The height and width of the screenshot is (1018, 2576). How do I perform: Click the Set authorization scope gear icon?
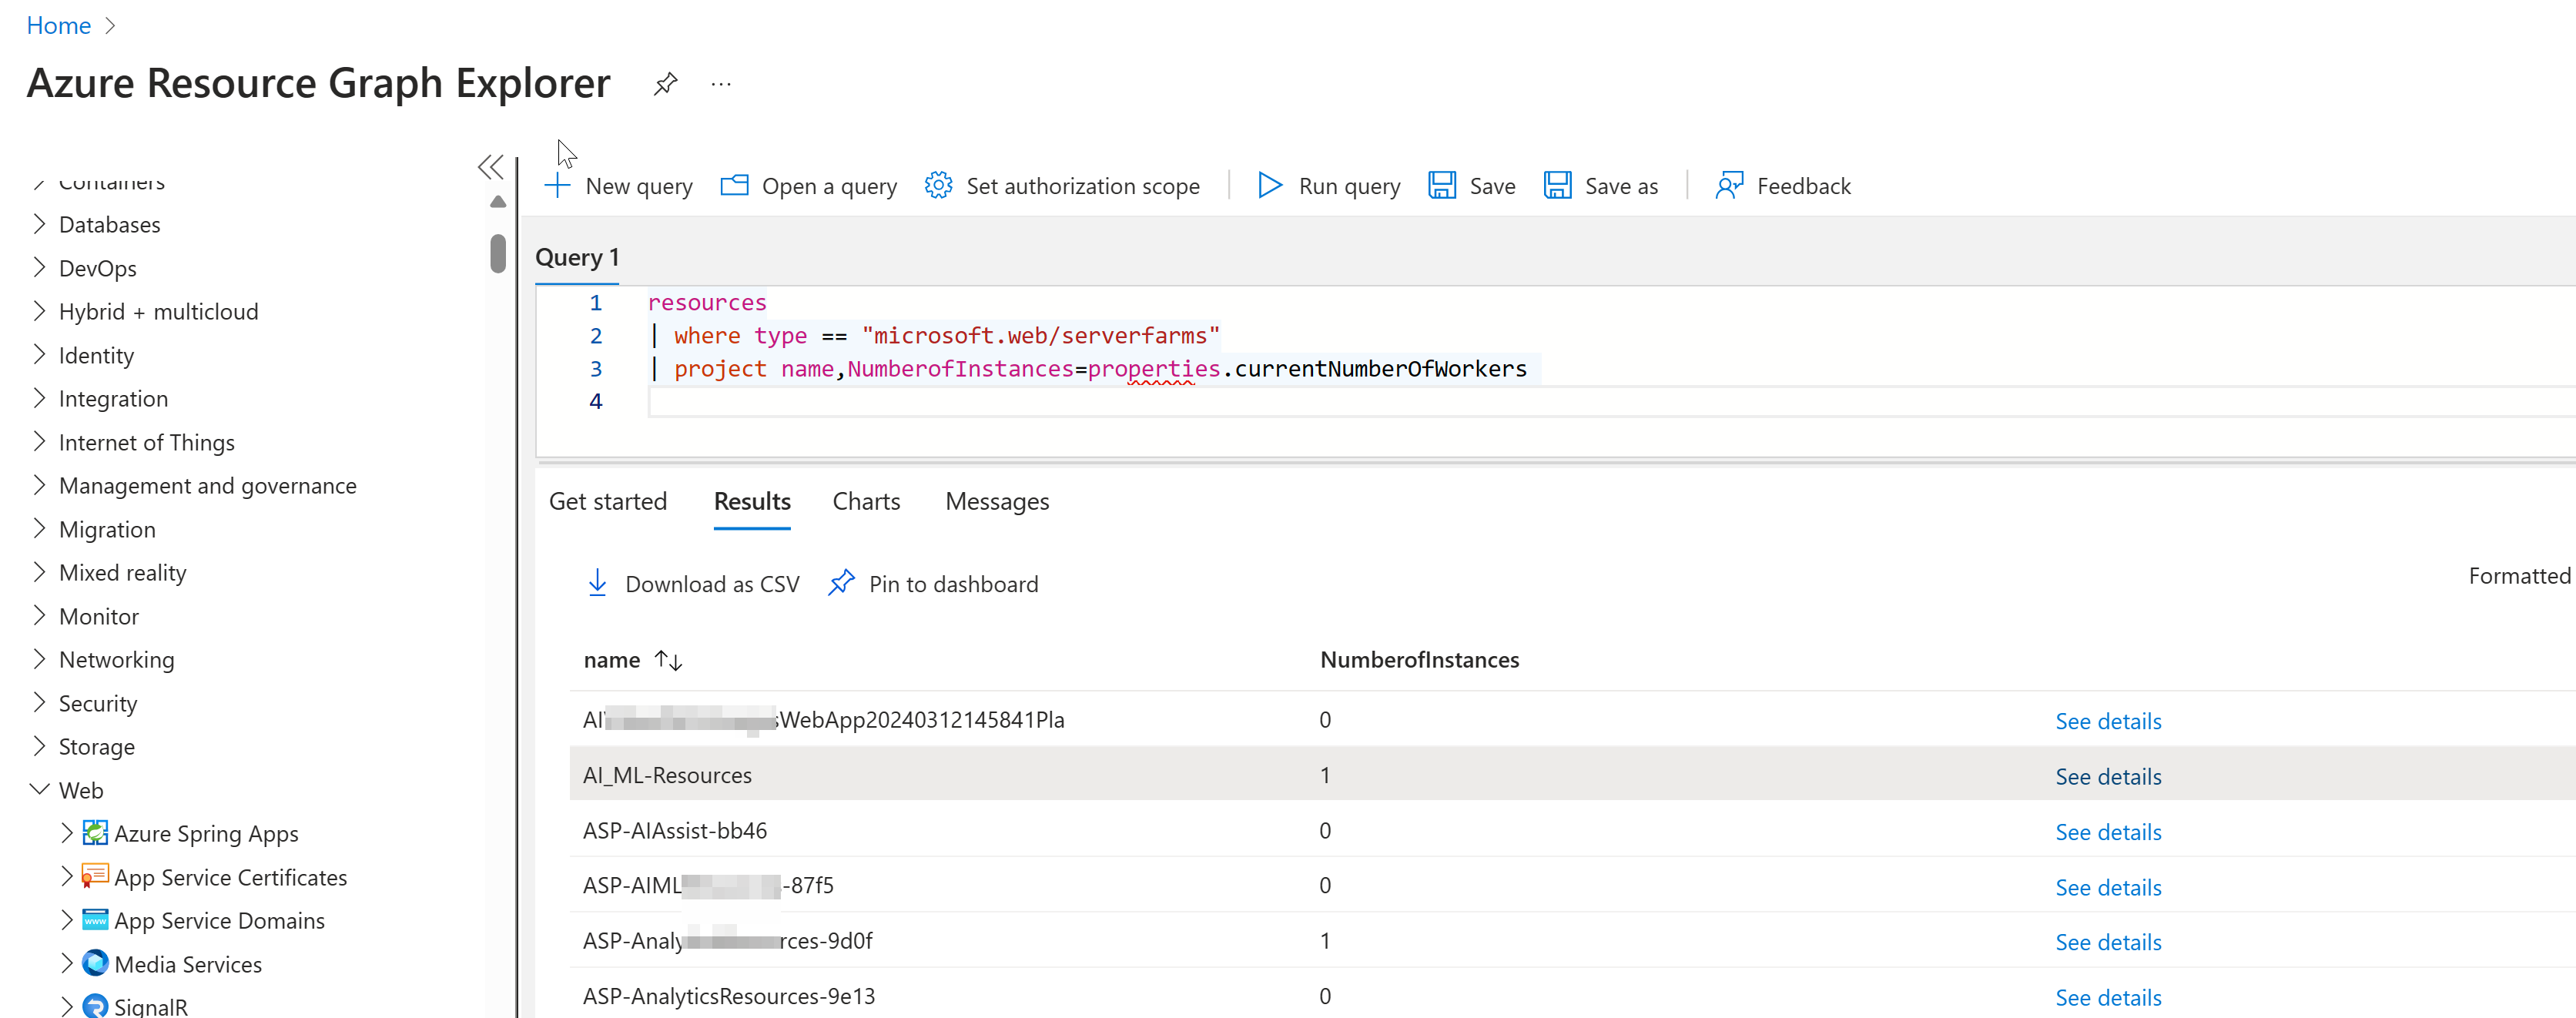[938, 186]
